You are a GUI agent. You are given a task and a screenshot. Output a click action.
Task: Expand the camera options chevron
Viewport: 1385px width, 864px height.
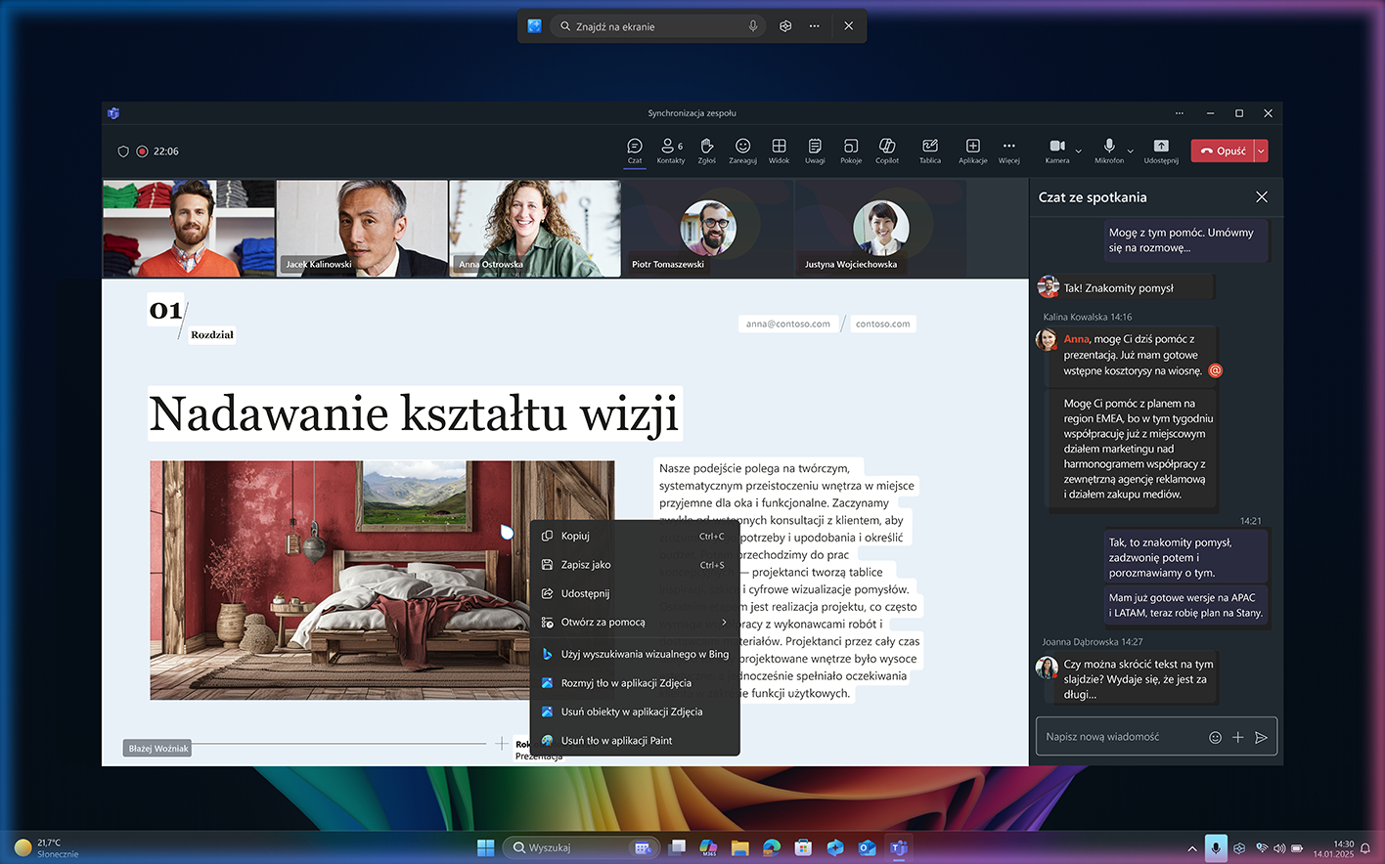click(x=1079, y=152)
